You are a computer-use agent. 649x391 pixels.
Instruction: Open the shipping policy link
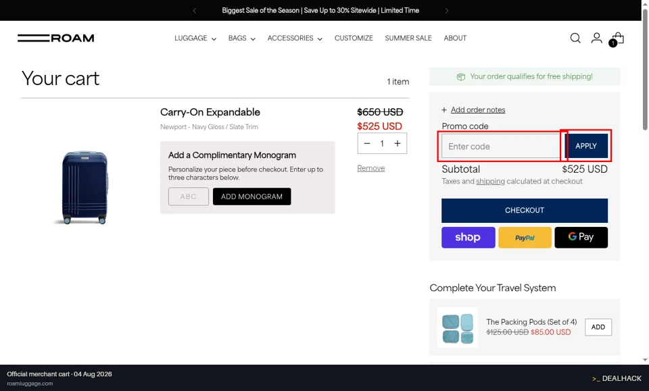[x=491, y=182]
